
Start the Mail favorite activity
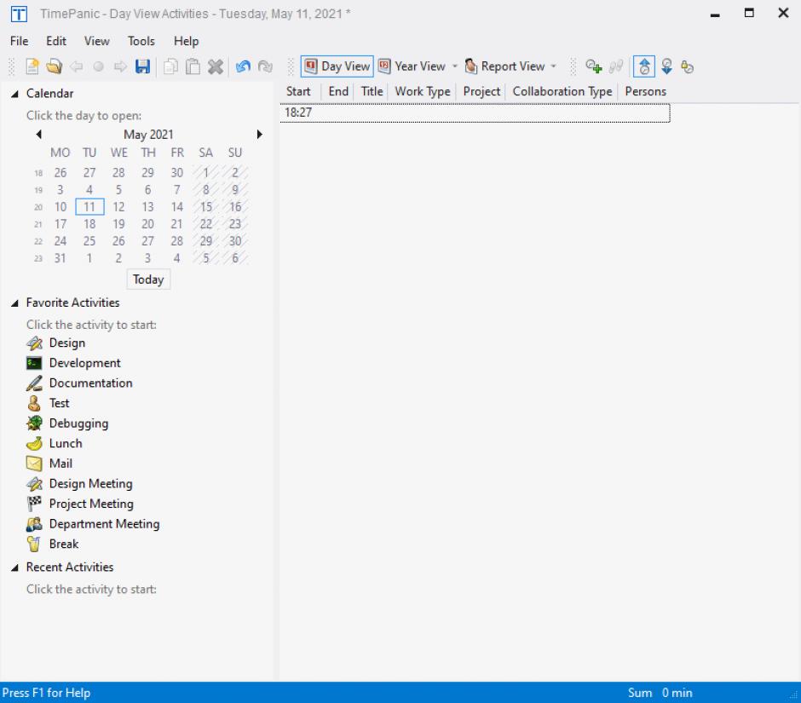[49, 464]
